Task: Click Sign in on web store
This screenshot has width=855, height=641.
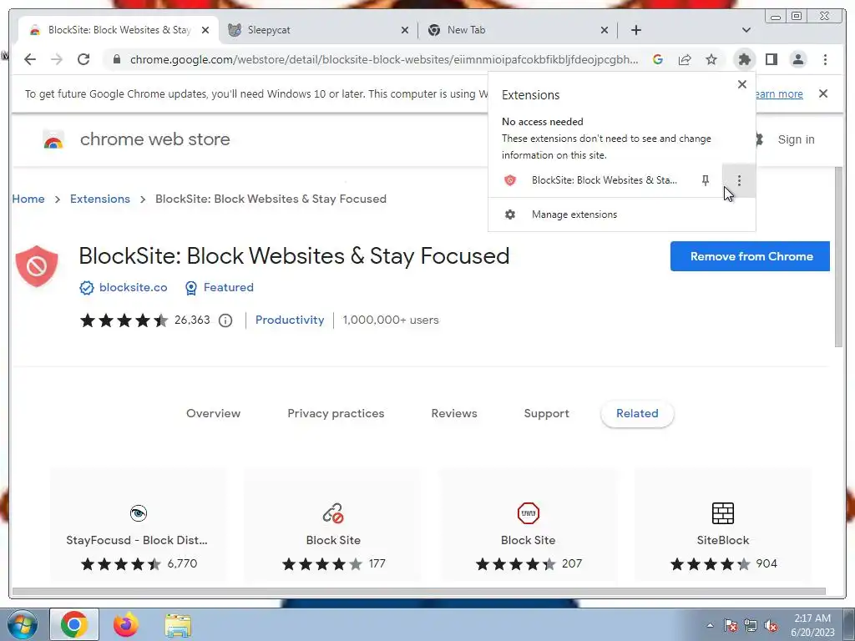Action: click(796, 139)
